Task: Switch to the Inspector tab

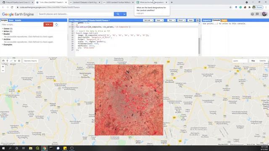Action: coord(207,20)
